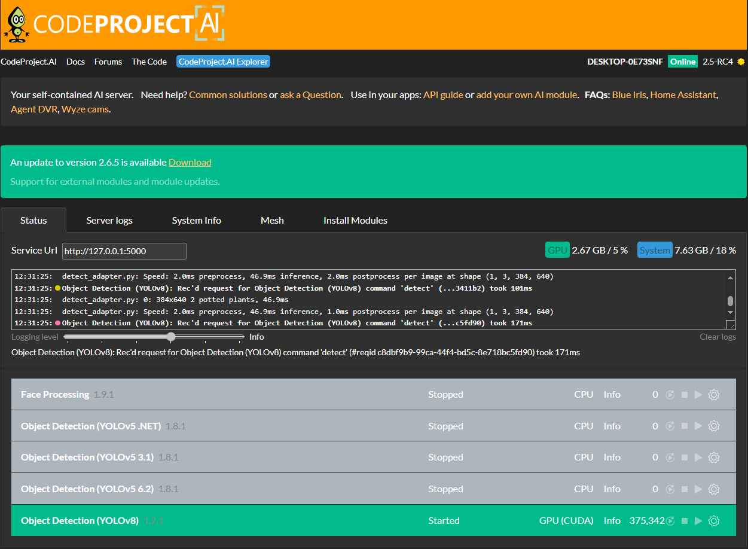Adjust the Logging level slider
Screen dimensions: 748x549
click(171, 337)
